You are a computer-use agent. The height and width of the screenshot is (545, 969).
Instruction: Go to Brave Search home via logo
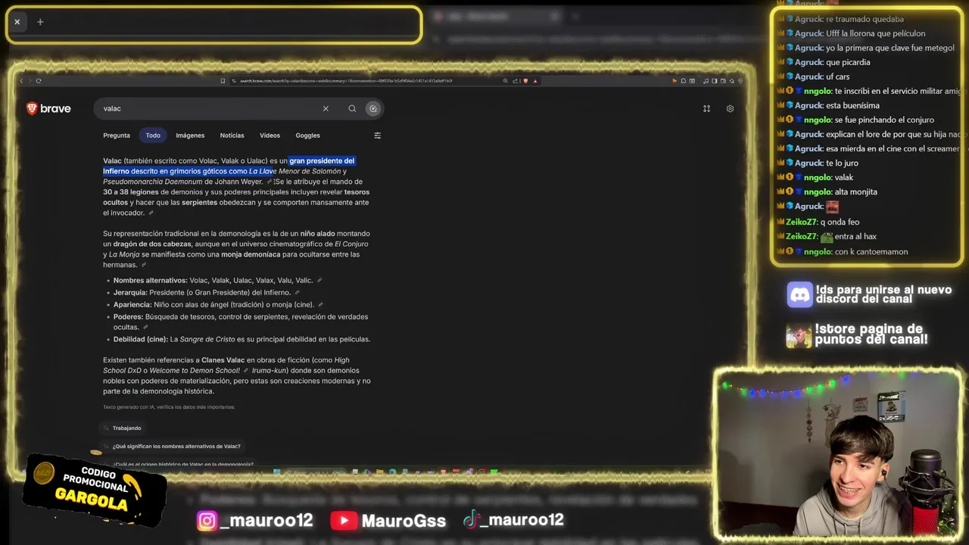(48, 108)
